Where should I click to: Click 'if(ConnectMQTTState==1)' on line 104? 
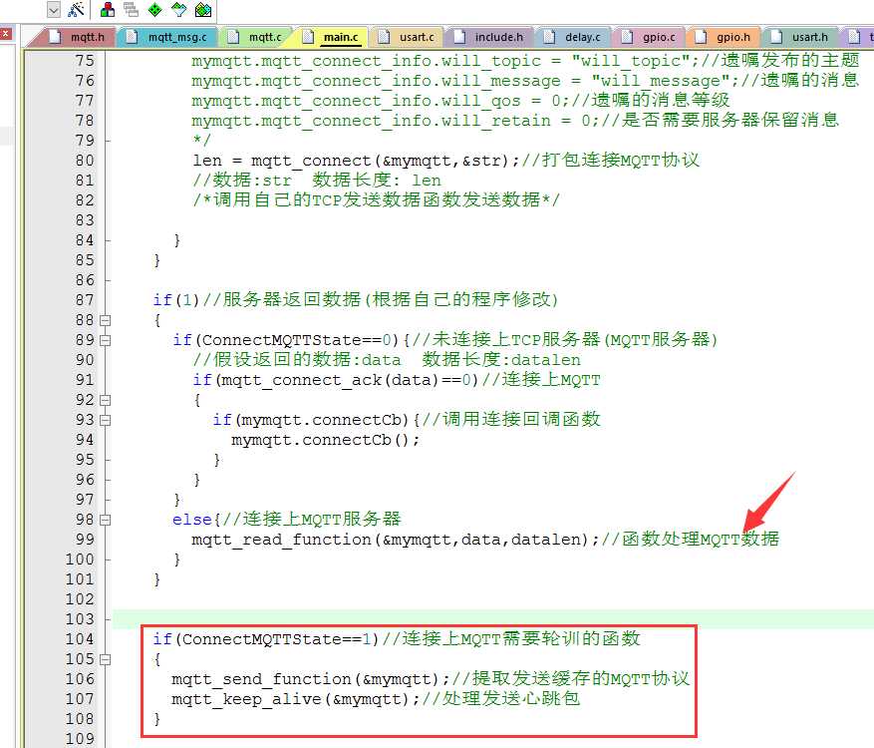pyautogui.click(x=266, y=639)
